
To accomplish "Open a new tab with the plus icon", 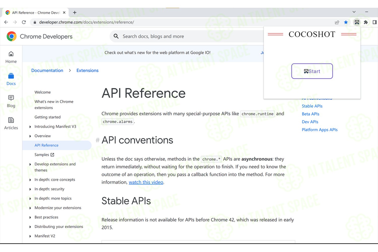I will click(x=75, y=12).
